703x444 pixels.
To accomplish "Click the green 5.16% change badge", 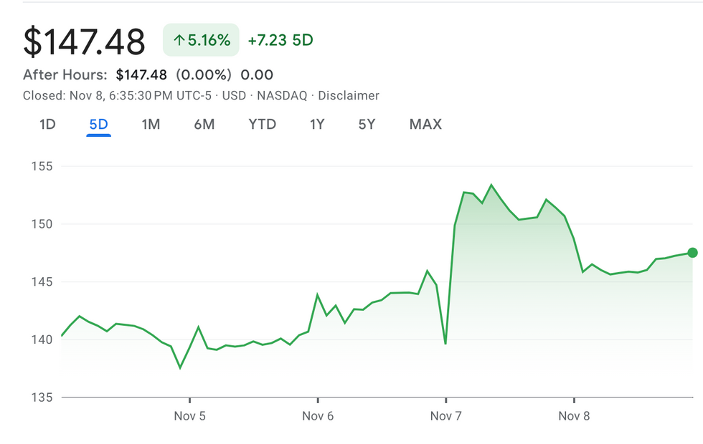I will pyautogui.click(x=201, y=40).
